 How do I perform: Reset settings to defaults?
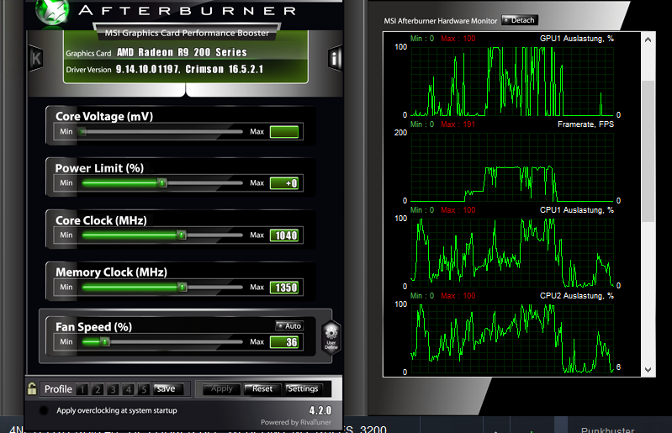(x=262, y=389)
